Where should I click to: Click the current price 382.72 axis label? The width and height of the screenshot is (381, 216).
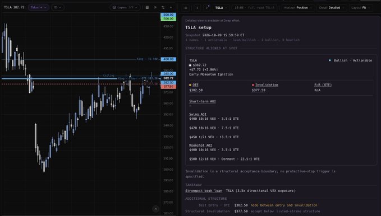[168, 78]
